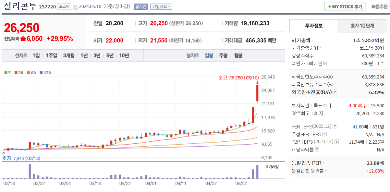Click the red up-arrow icon beside 6,050
The height and width of the screenshot is (192, 390).
tap(23, 38)
